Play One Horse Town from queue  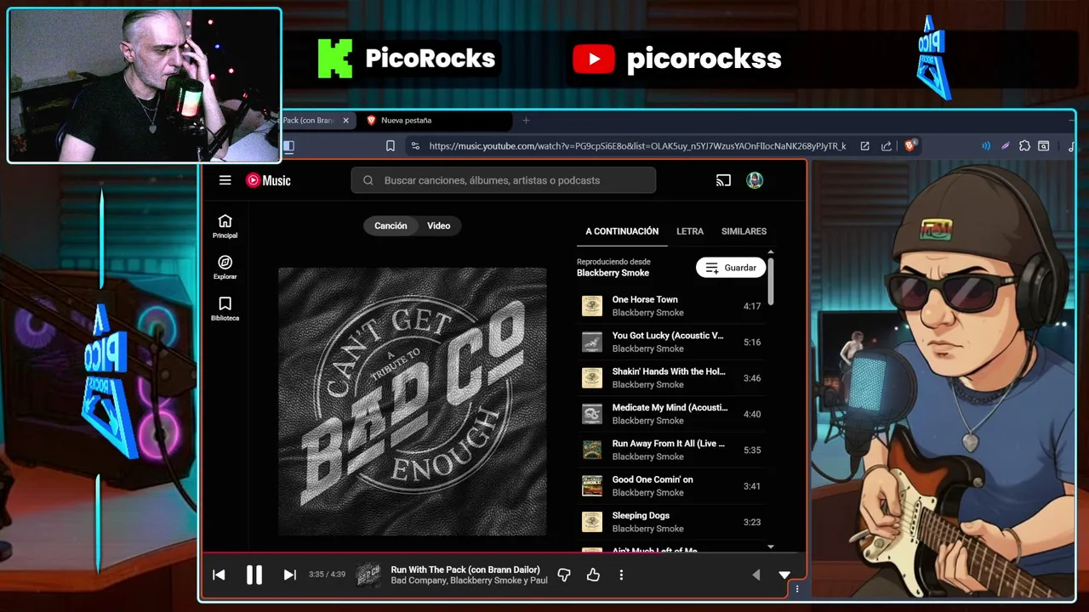pos(670,306)
